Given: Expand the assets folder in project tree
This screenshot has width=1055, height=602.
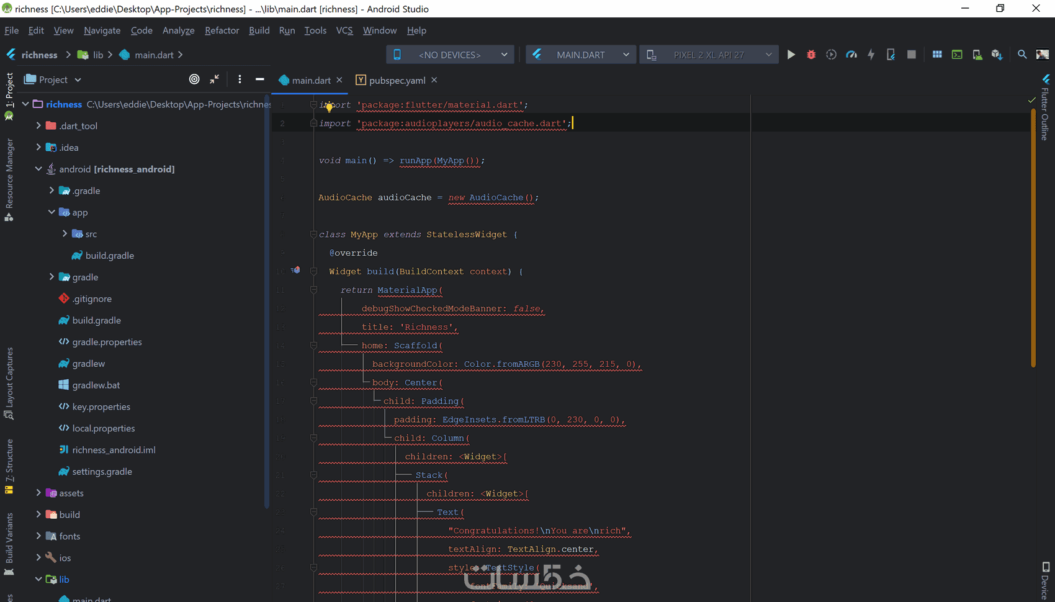Looking at the screenshot, I should coord(38,493).
